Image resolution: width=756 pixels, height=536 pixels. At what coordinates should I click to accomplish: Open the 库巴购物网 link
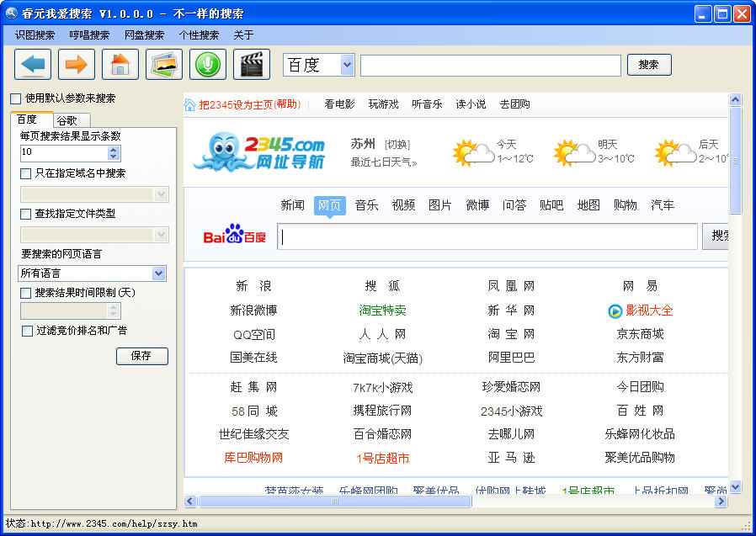[x=253, y=458]
